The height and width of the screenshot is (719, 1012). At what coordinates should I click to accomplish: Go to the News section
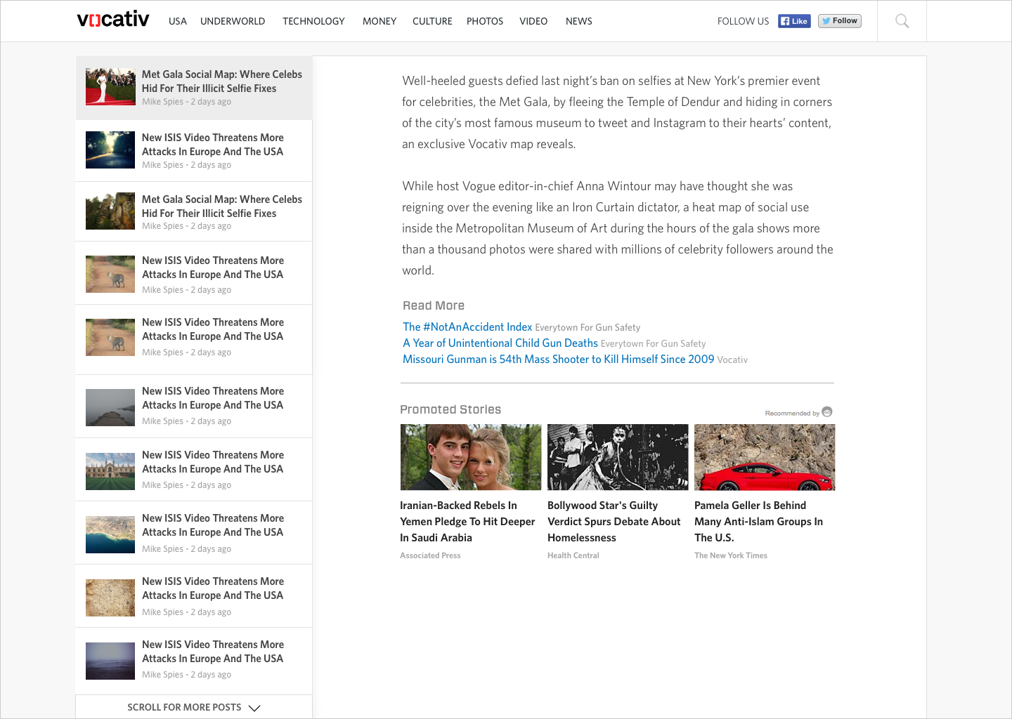click(579, 21)
